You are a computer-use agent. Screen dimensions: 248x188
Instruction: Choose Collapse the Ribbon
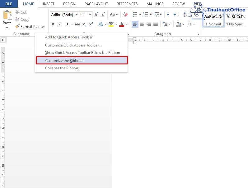coord(81,68)
